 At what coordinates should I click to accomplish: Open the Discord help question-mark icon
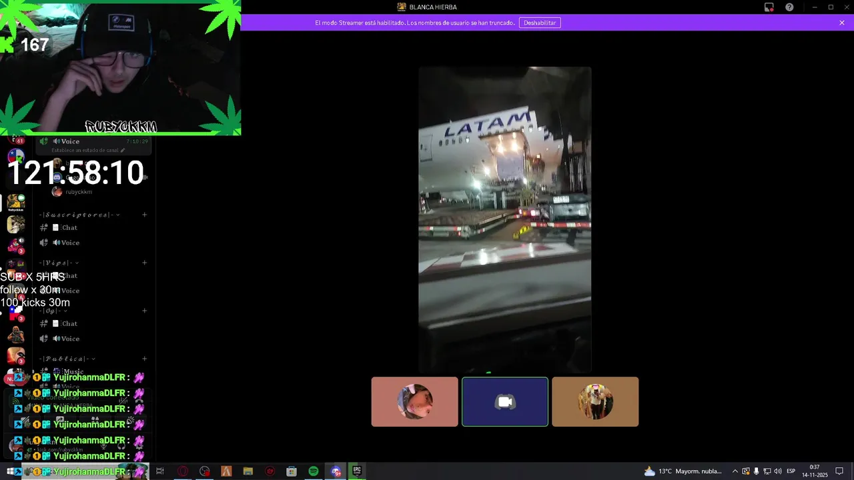pos(789,7)
